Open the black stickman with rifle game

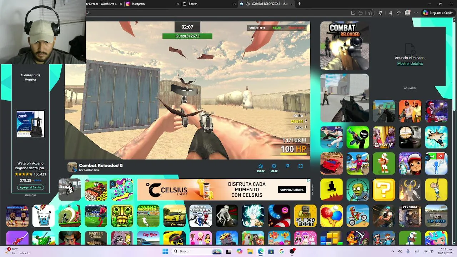click(x=357, y=137)
